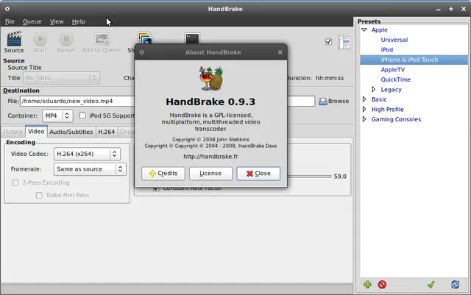Click the Start encode play icon
This screenshot has width=471, height=295.
point(40,39)
